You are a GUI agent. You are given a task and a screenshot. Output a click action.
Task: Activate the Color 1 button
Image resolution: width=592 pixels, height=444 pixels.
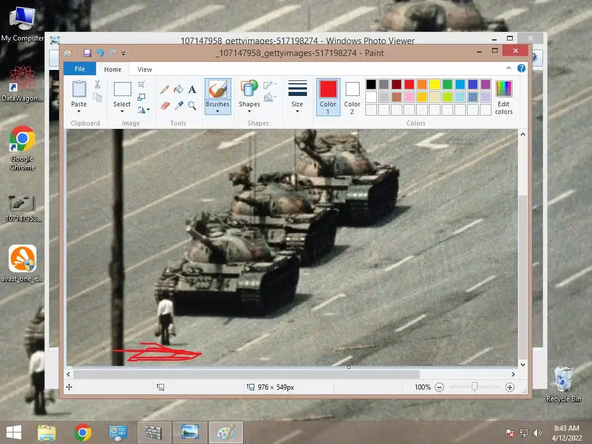tap(328, 97)
